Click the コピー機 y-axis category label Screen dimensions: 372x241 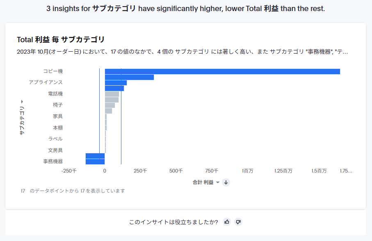click(x=53, y=71)
